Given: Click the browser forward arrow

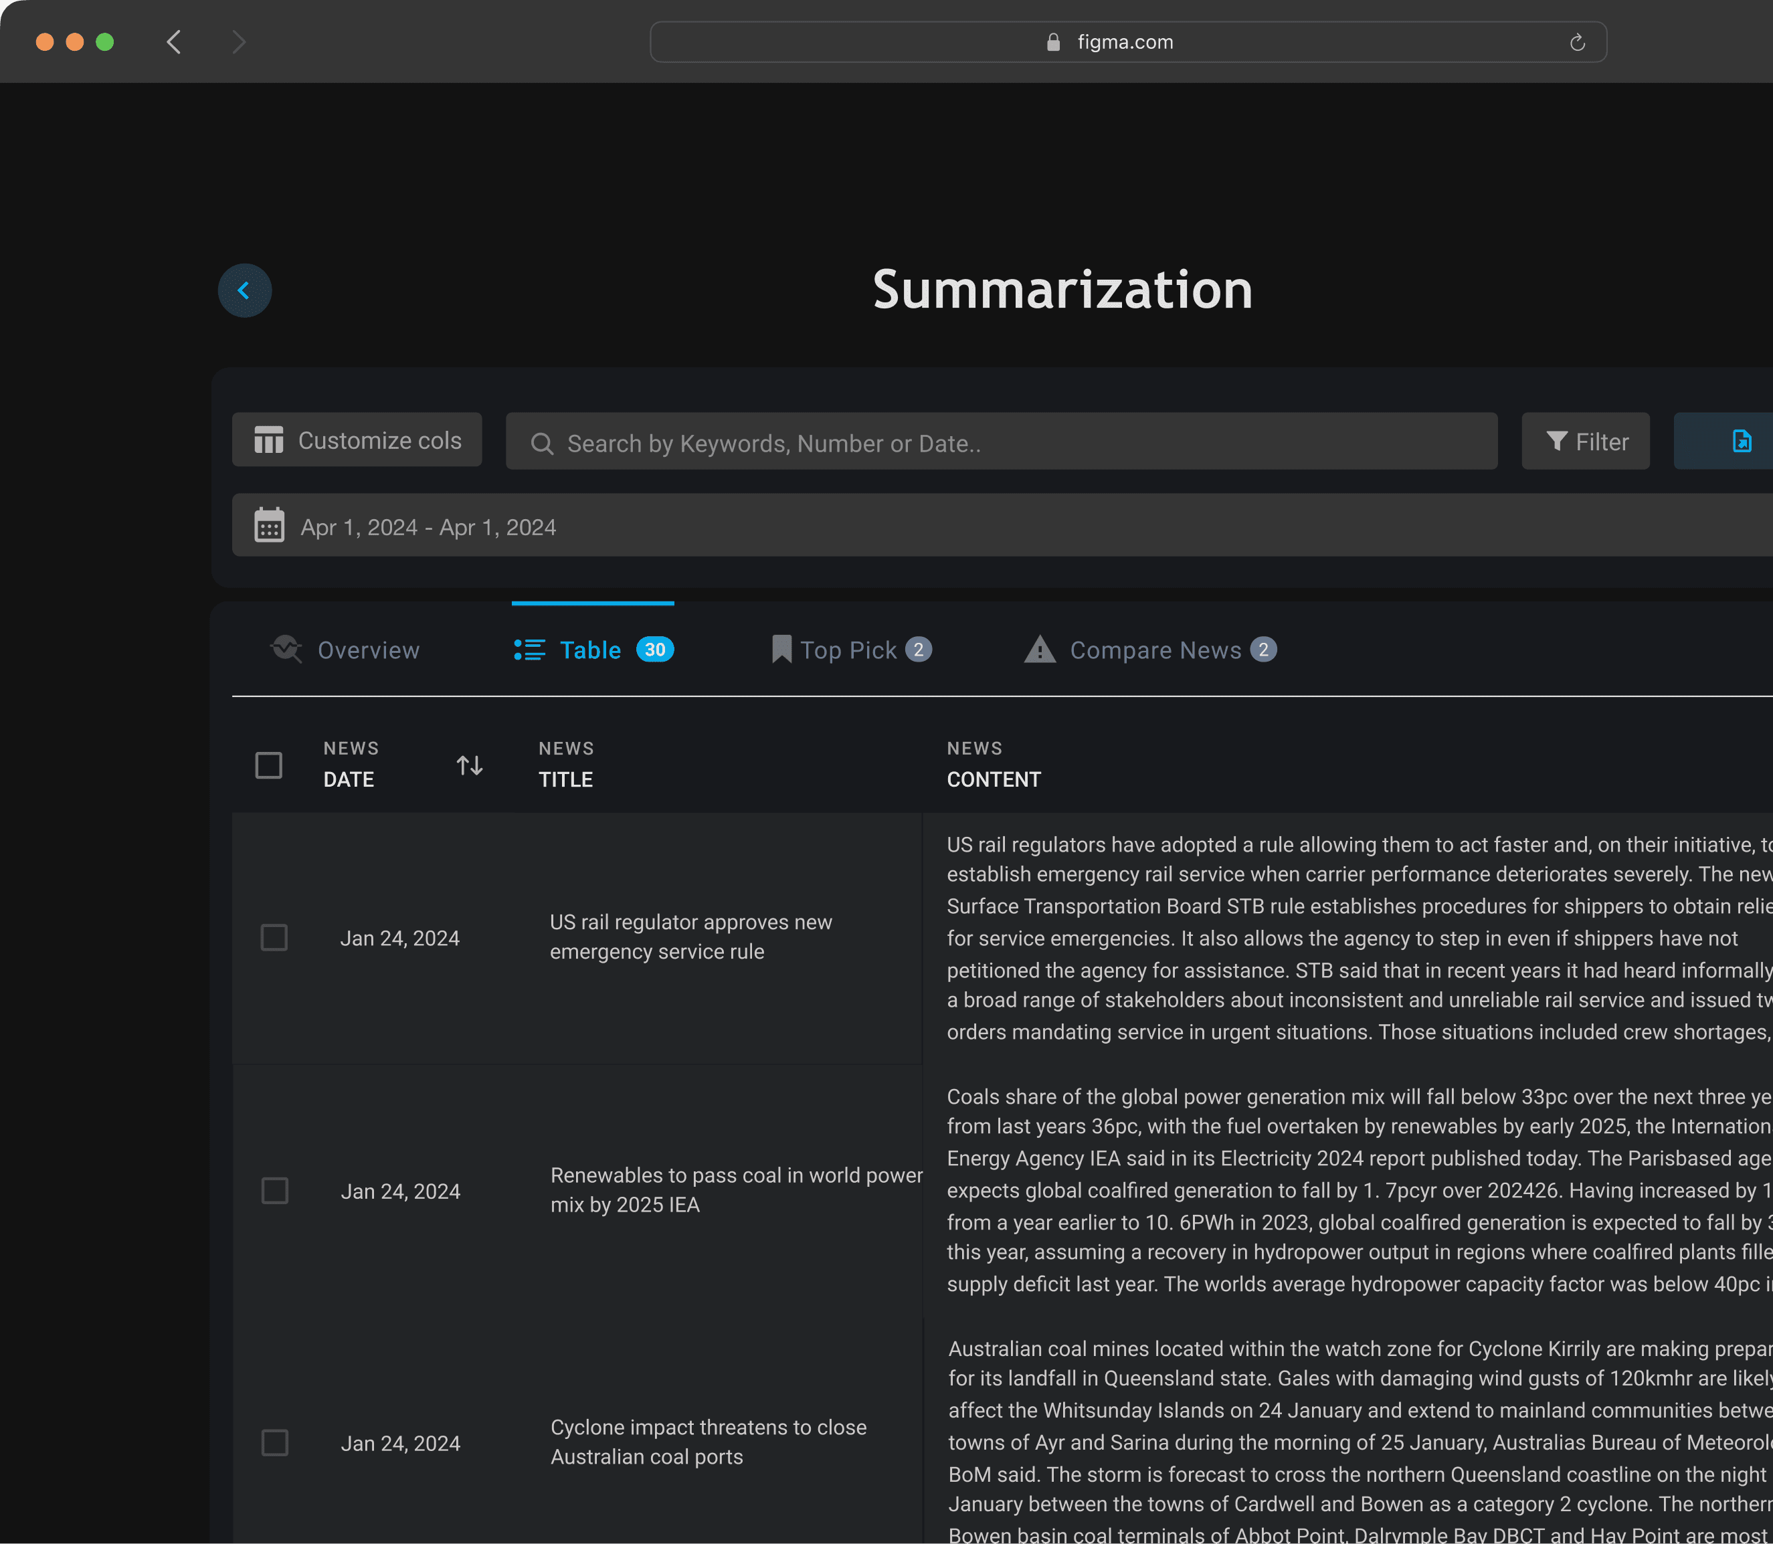Looking at the screenshot, I should (x=239, y=42).
